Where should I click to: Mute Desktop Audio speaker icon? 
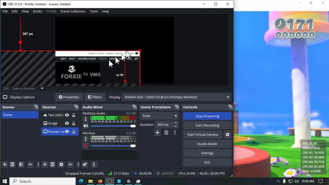pyautogui.click(x=86, y=126)
